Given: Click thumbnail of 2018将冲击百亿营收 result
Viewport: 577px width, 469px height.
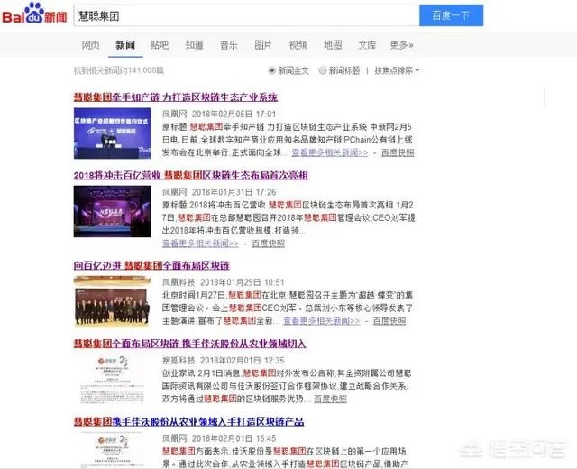Looking at the screenshot, I should click(x=112, y=211).
